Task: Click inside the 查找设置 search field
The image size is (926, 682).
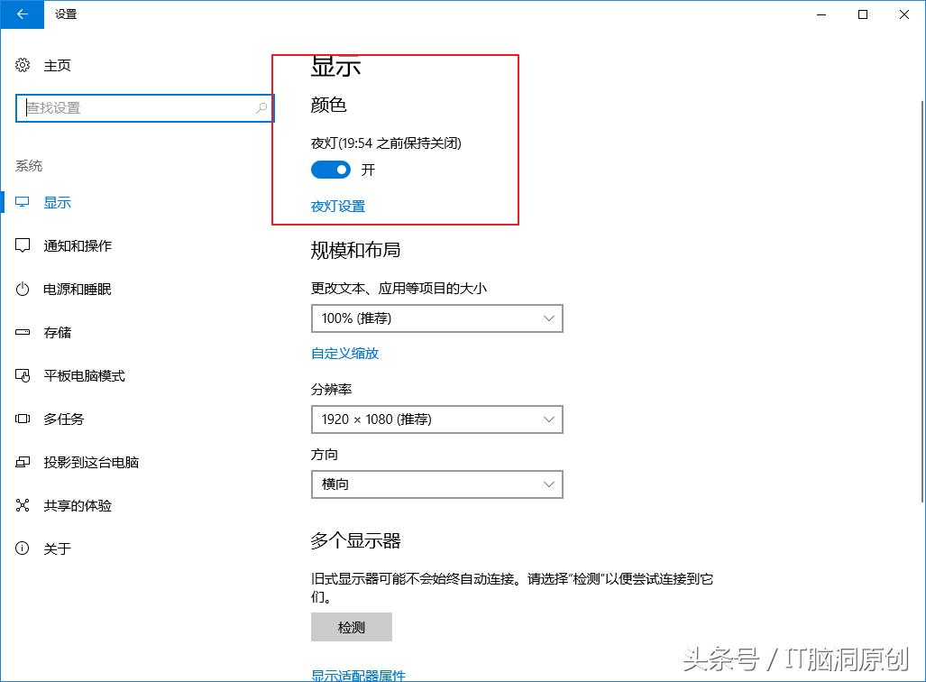Action: click(x=135, y=107)
